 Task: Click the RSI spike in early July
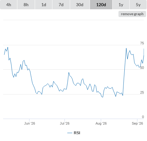click(x=69, y=73)
